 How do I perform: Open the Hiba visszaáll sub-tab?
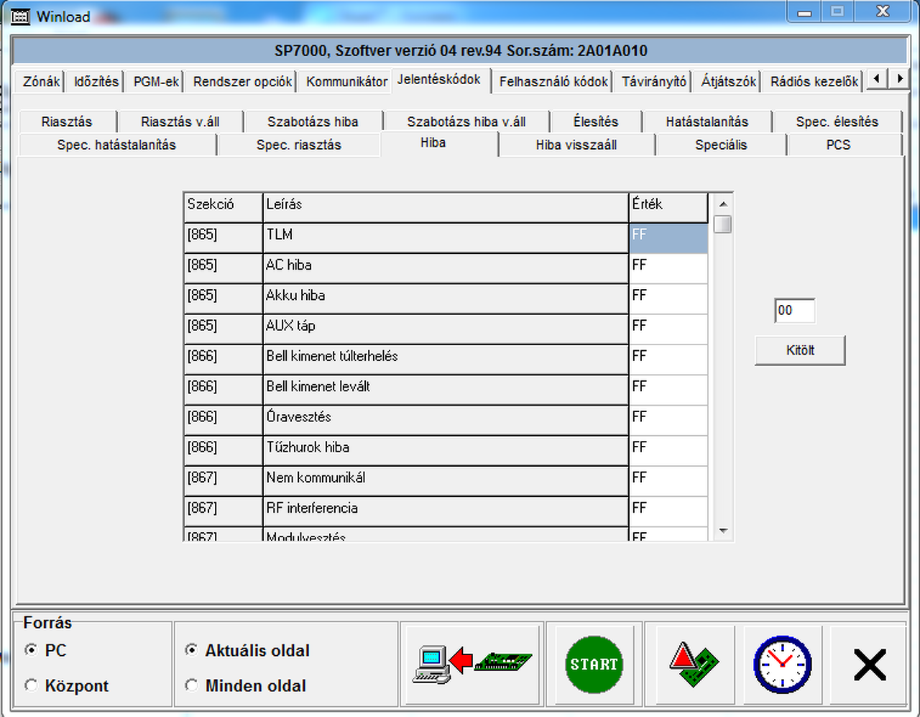[x=576, y=145]
